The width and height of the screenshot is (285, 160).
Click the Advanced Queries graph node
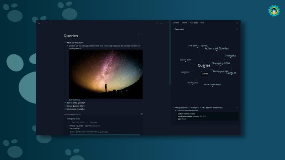(x=217, y=49)
